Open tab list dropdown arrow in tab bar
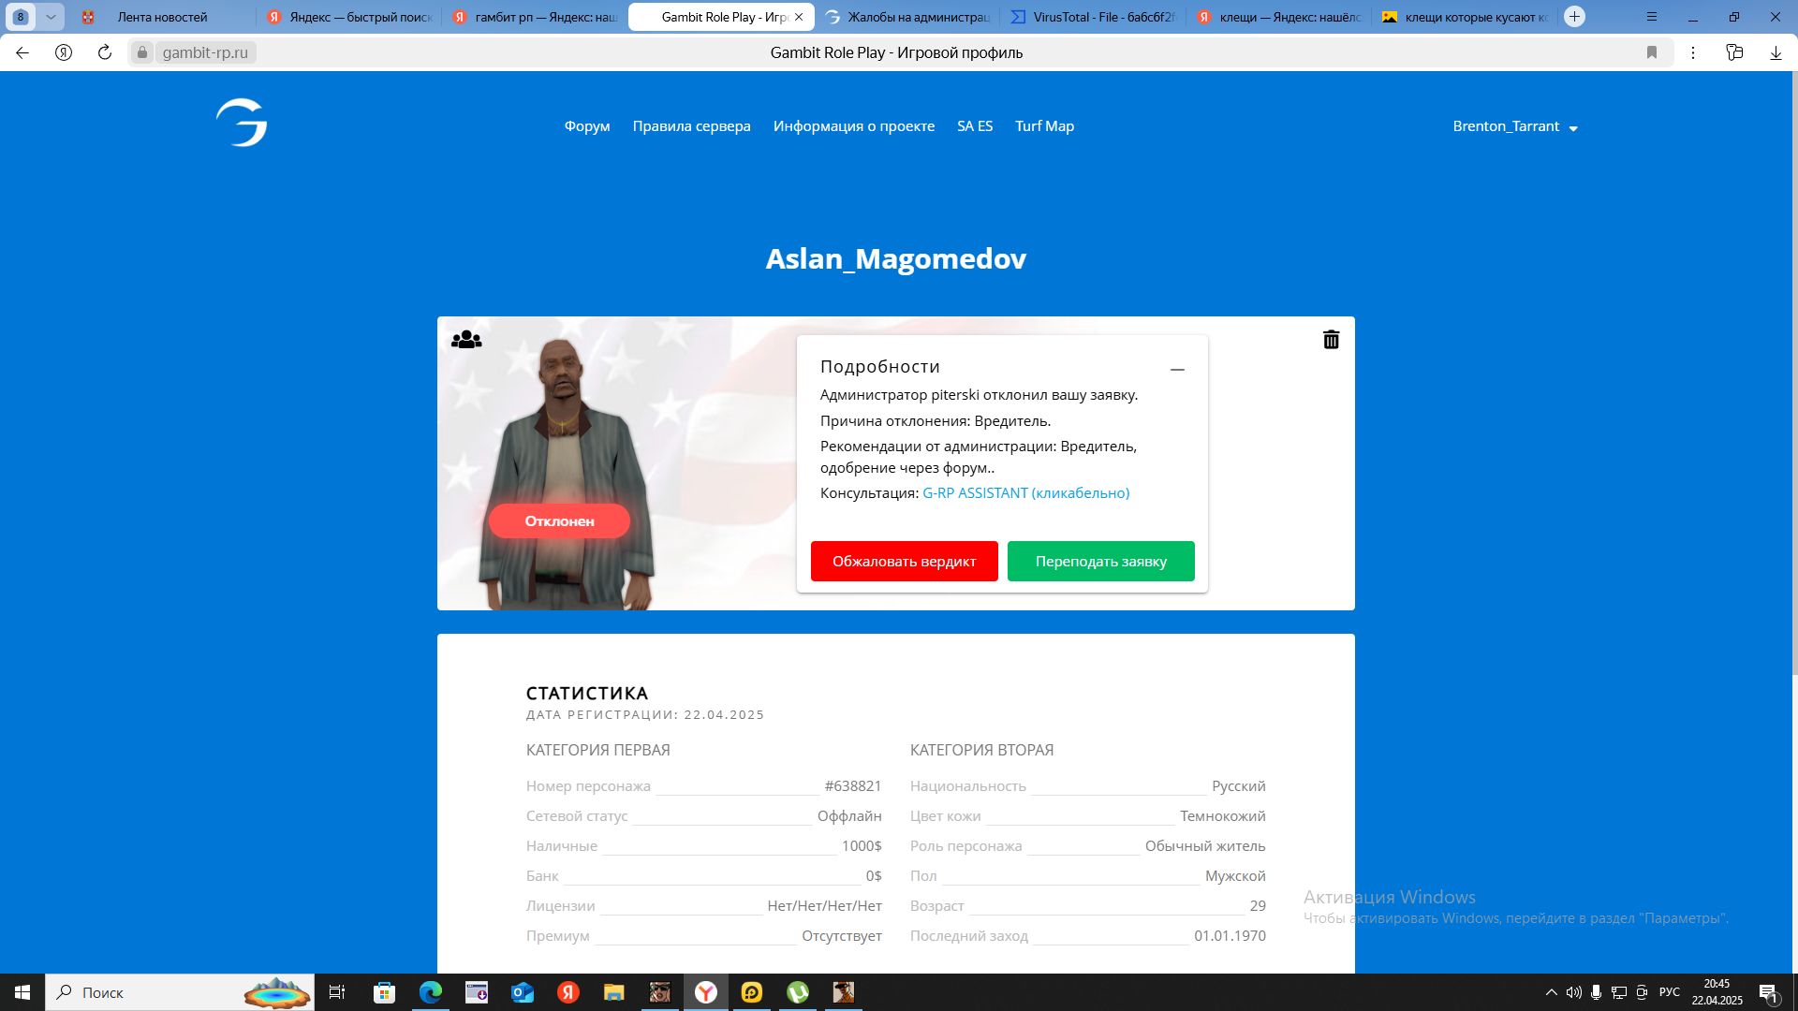1798x1011 pixels. click(x=51, y=17)
